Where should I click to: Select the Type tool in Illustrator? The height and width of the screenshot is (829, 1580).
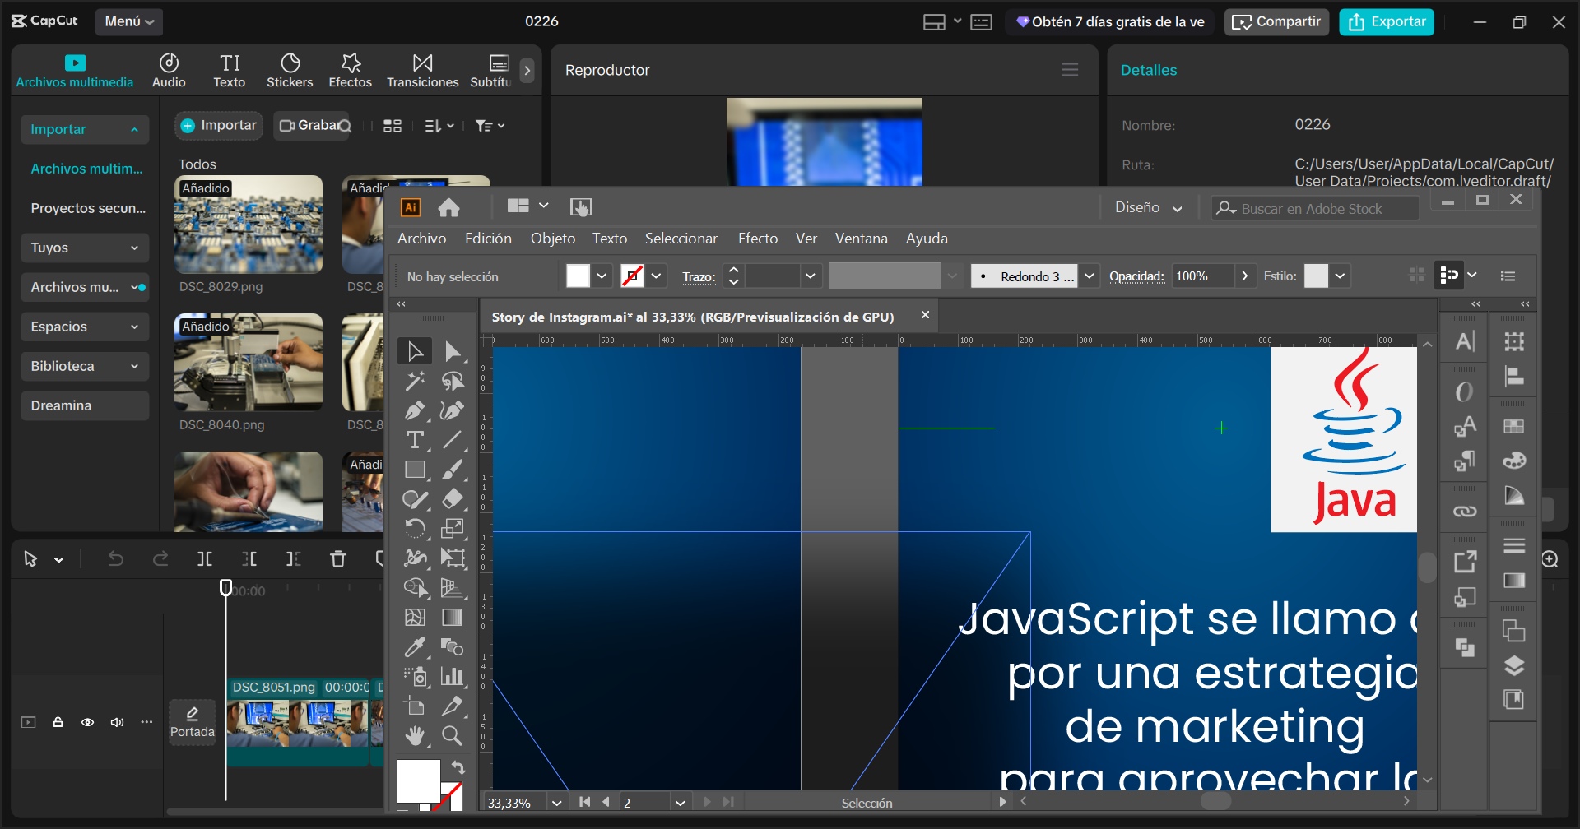click(415, 440)
